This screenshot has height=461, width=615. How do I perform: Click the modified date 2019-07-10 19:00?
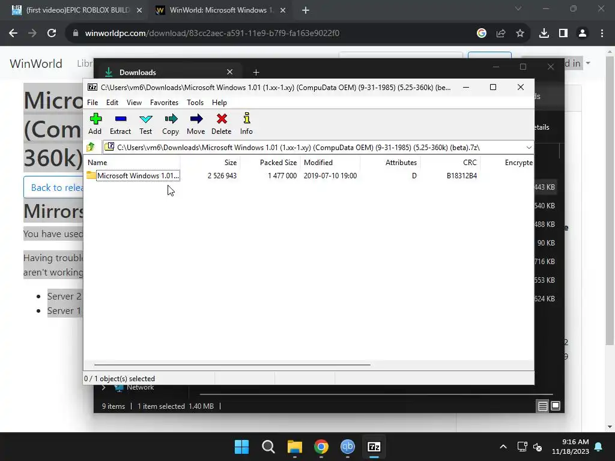(330, 176)
